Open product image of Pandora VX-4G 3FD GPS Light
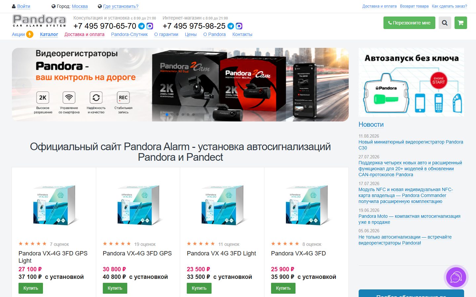The width and height of the screenshot is (476, 297). (x=54, y=205)
